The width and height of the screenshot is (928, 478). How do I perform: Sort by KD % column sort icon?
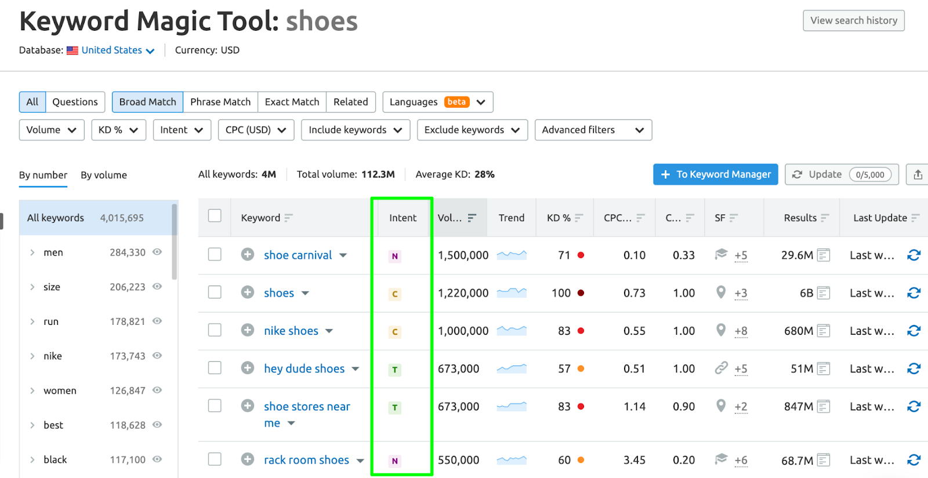(x=579, y=218)
